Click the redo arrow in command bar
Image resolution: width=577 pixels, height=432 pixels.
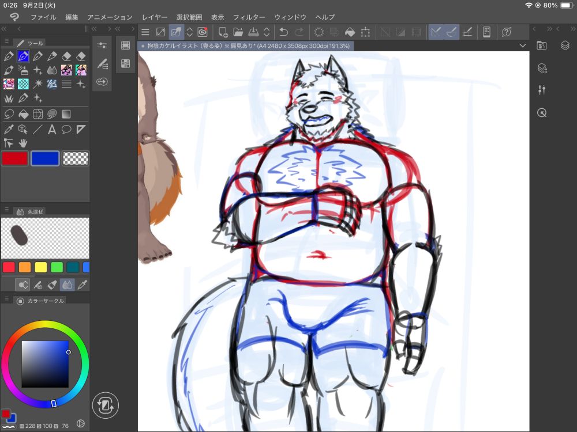tap(299, 32)
